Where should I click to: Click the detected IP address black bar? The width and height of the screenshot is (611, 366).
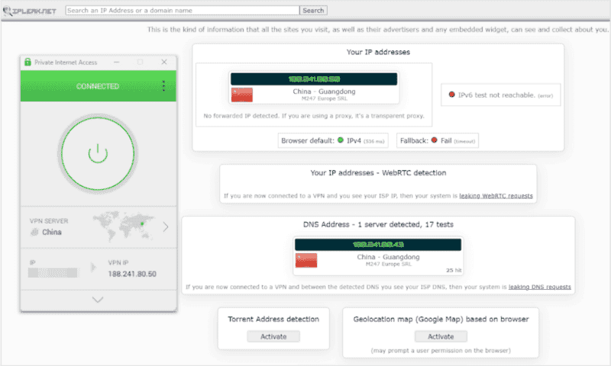tap(314, 79)
